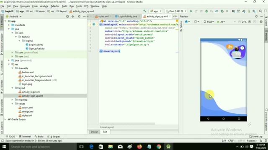This screenshot has width=268, height=150.
Task: Open the Pixel device dropdown in Preview
Action: pos(209,22)
